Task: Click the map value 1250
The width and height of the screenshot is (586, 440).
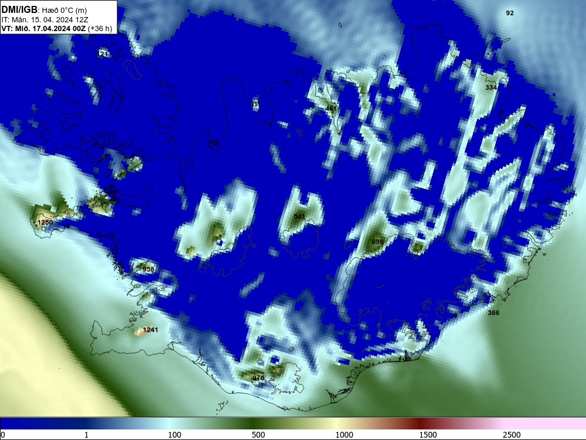Action: [45, 222]
